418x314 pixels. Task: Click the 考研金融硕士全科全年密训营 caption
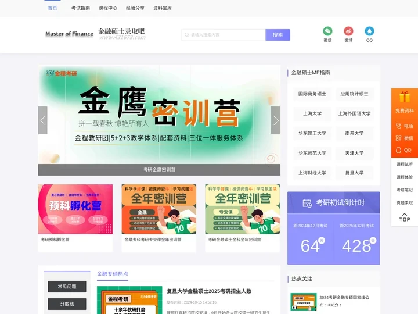[235, 240]
